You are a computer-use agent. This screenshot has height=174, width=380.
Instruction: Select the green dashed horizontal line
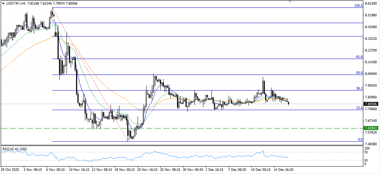(223, 128)
